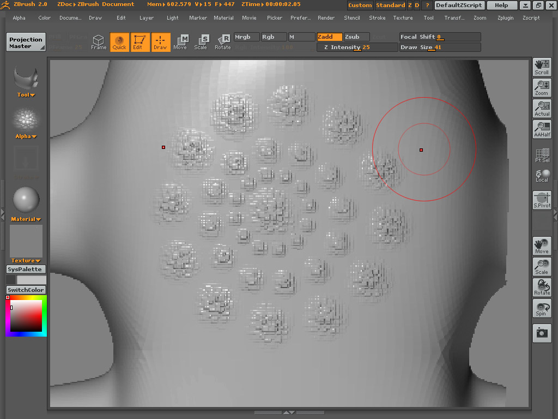Click the DefaultZScript button
The image size is (558, 419).
click(x=459, y=5)
